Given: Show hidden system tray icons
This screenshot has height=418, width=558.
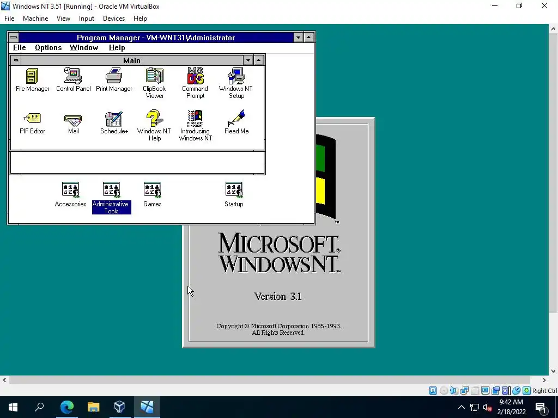Looking at the screenshot, I should pos(461,407).
